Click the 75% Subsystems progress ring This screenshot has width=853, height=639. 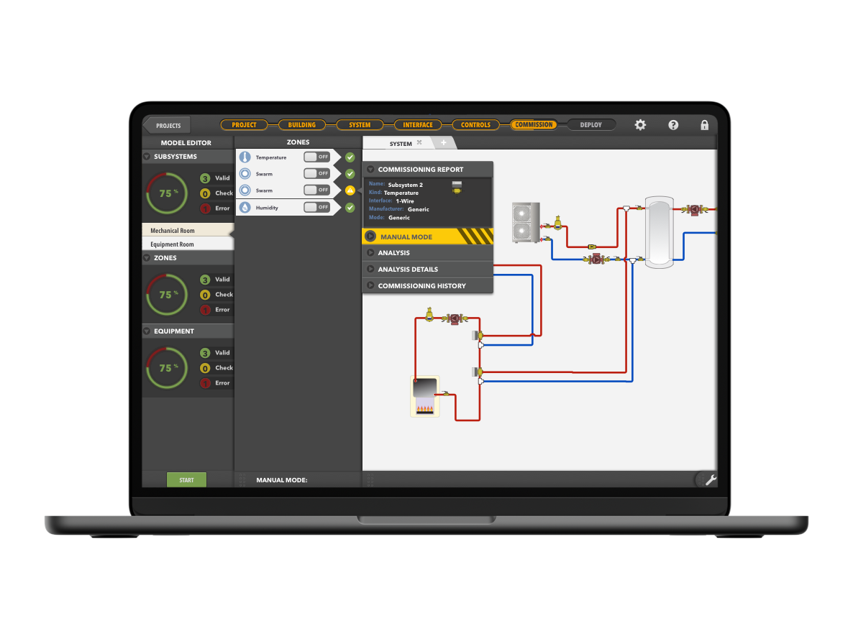point(166,193)
